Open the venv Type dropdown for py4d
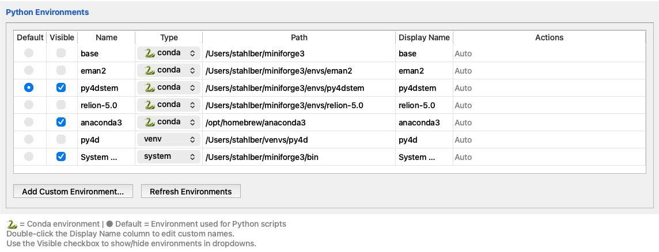 [169, 139]
